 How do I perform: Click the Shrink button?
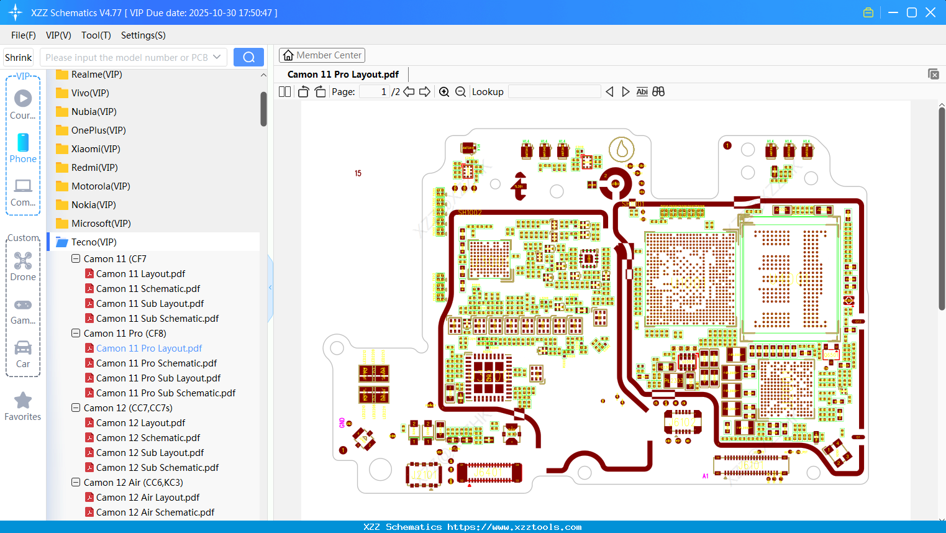coord(19,57)
